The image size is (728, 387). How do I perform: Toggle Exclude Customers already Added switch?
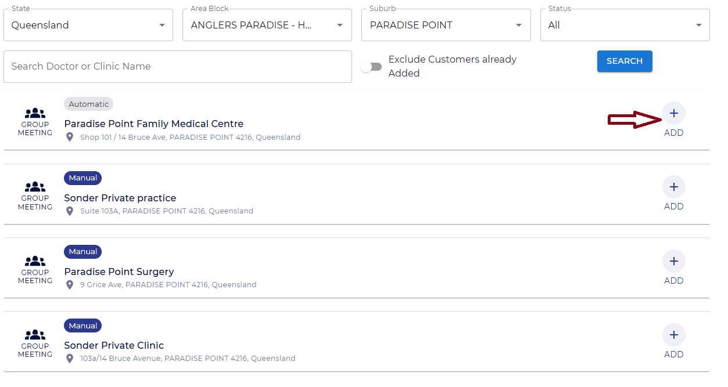371,67
